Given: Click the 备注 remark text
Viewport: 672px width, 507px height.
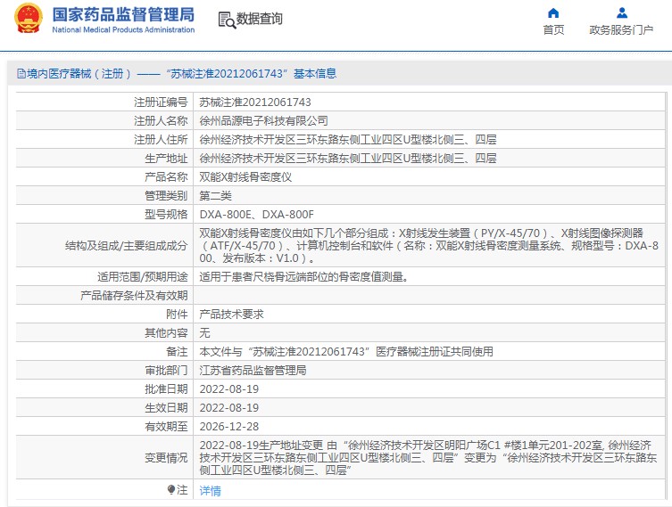Looking at the screenshot, I should [346, 352].
